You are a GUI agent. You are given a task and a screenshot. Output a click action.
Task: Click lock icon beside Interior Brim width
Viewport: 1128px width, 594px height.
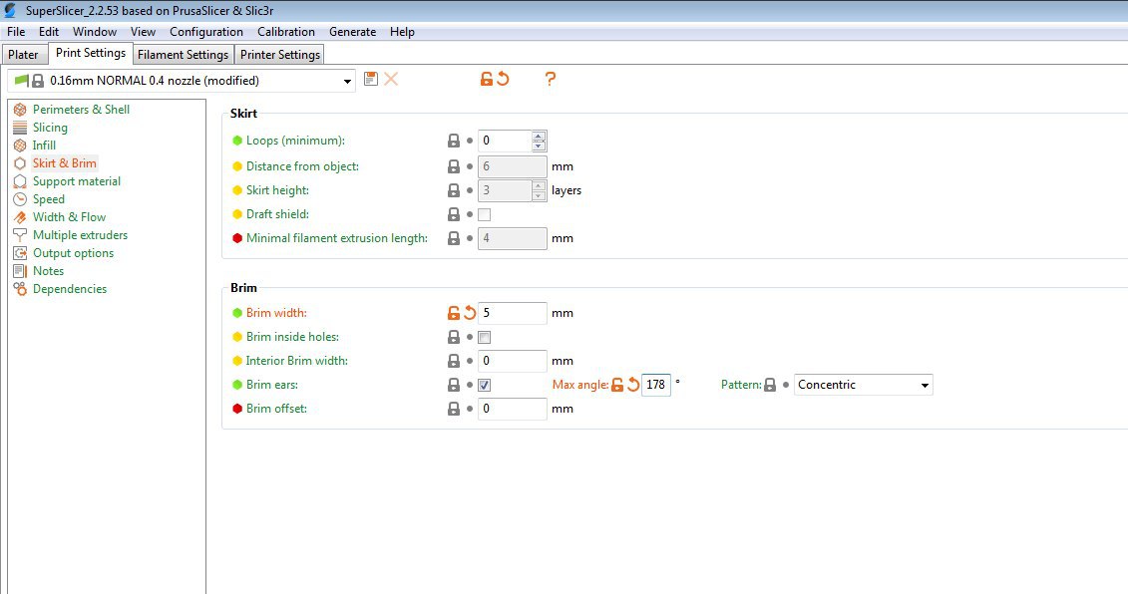coord(453,361)
